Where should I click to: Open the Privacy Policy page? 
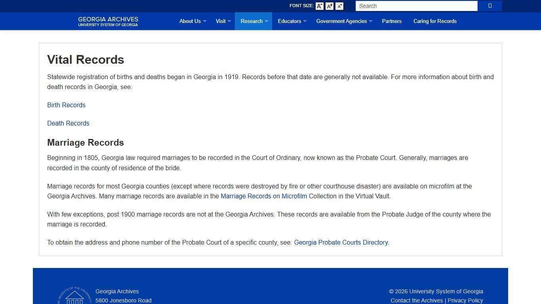coord(465,300)
